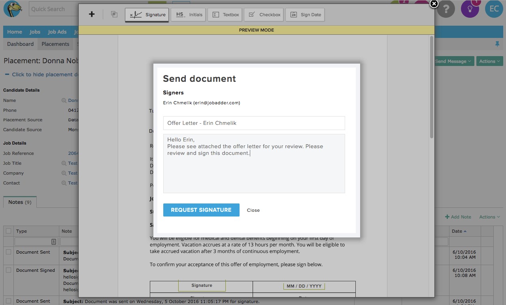Image resolution: width=506 pixels, height=305 pixels.
Task: Click the filter icon in the Type filter box
Action: point(54,241)
